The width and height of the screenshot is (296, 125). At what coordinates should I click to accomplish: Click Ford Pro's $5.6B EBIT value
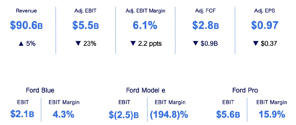pyautogui.click(x=228, y=115)
